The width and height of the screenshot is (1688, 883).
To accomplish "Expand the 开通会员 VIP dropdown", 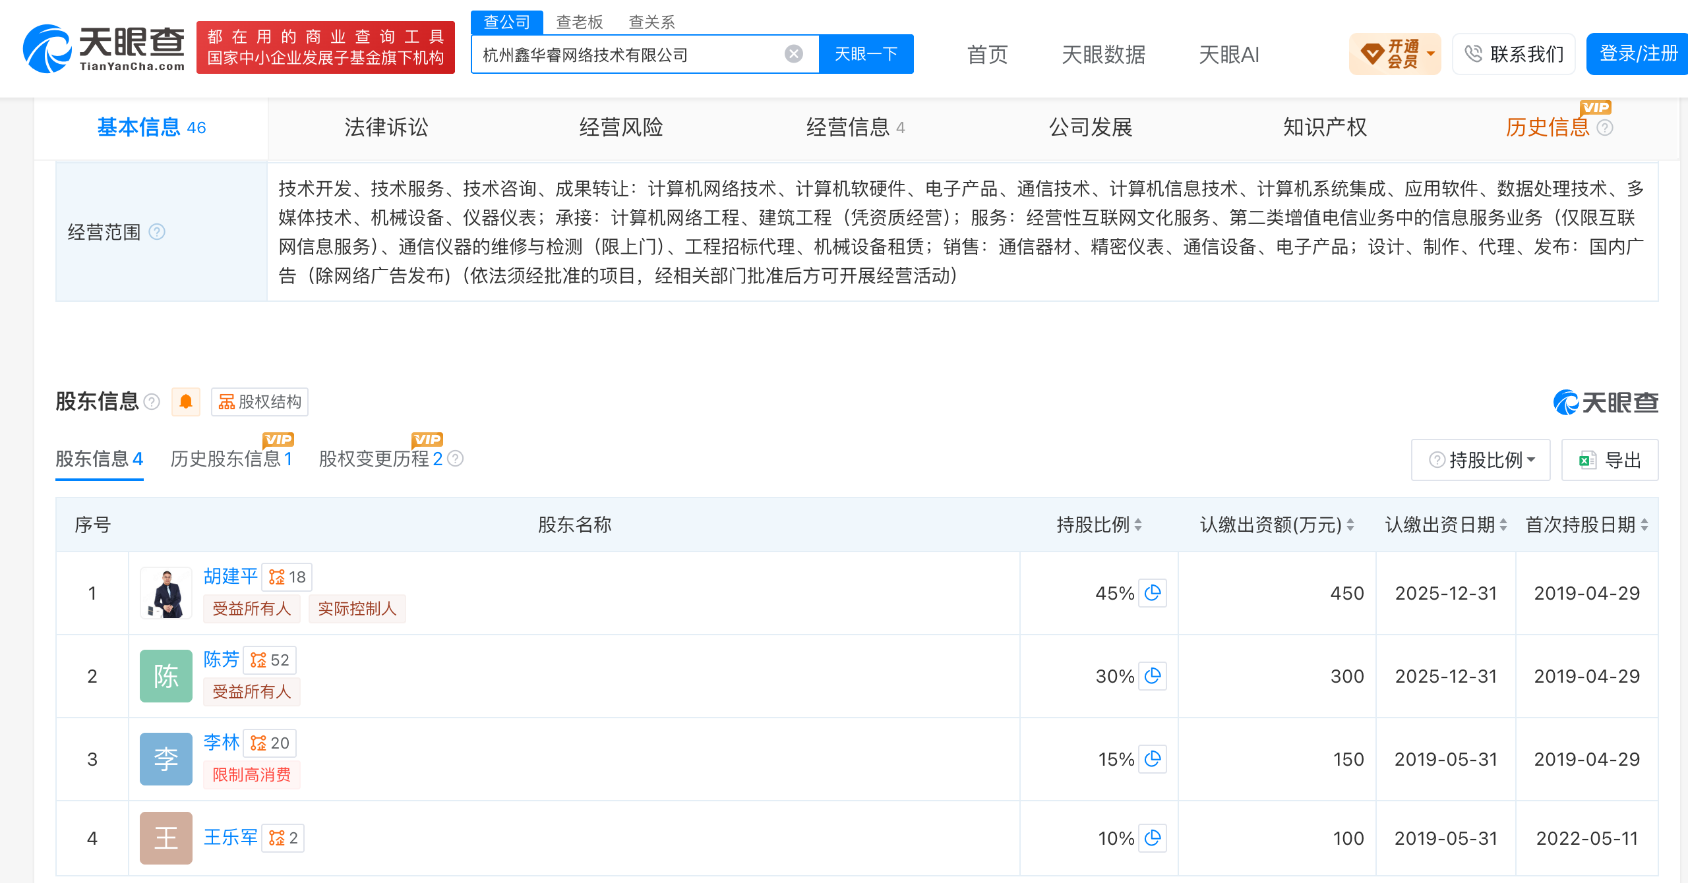I will 1395,54.
